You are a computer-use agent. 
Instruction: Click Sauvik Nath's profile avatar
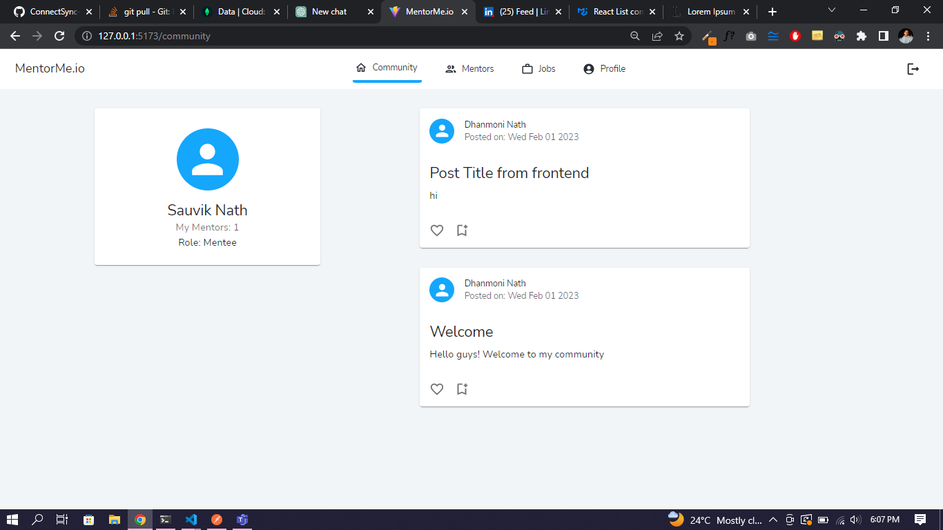pyautogui.click(x=208, y=159)
